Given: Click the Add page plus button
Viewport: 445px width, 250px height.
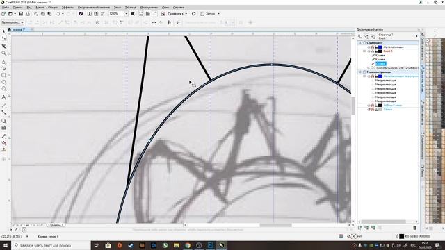Looking at the screenshot, I should point(14,225).
